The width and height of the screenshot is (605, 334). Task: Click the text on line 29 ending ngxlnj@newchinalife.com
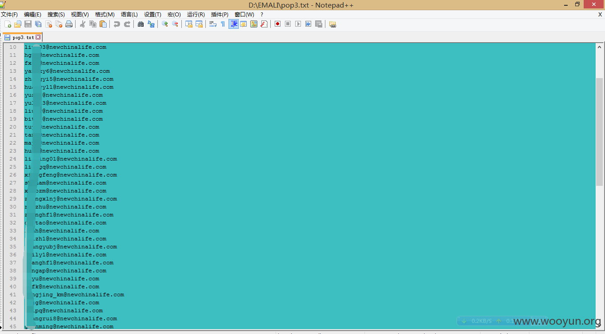[71, 199]
